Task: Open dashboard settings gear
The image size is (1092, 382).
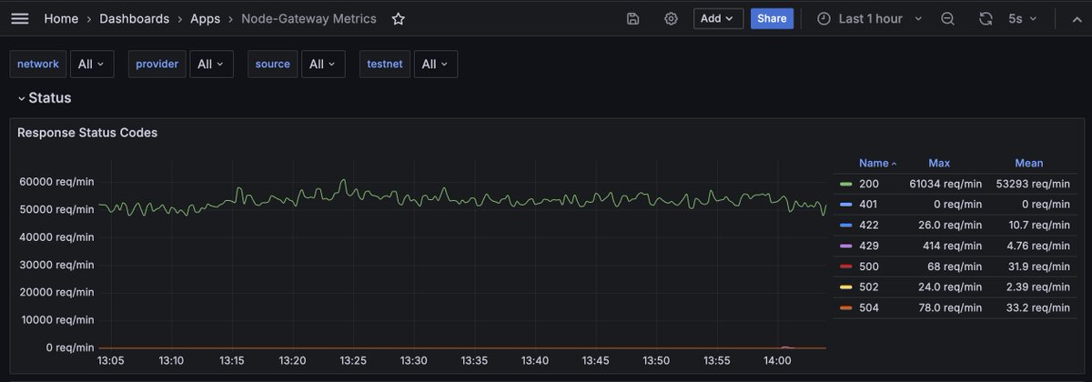Action: pyautogui.click(x=671, y=18)
